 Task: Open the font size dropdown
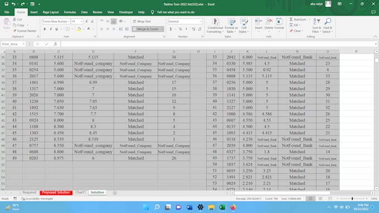coord(81,22)
